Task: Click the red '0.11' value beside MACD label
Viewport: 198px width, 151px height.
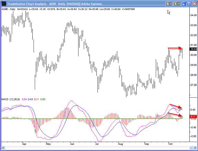Action: tap(37, 99)
